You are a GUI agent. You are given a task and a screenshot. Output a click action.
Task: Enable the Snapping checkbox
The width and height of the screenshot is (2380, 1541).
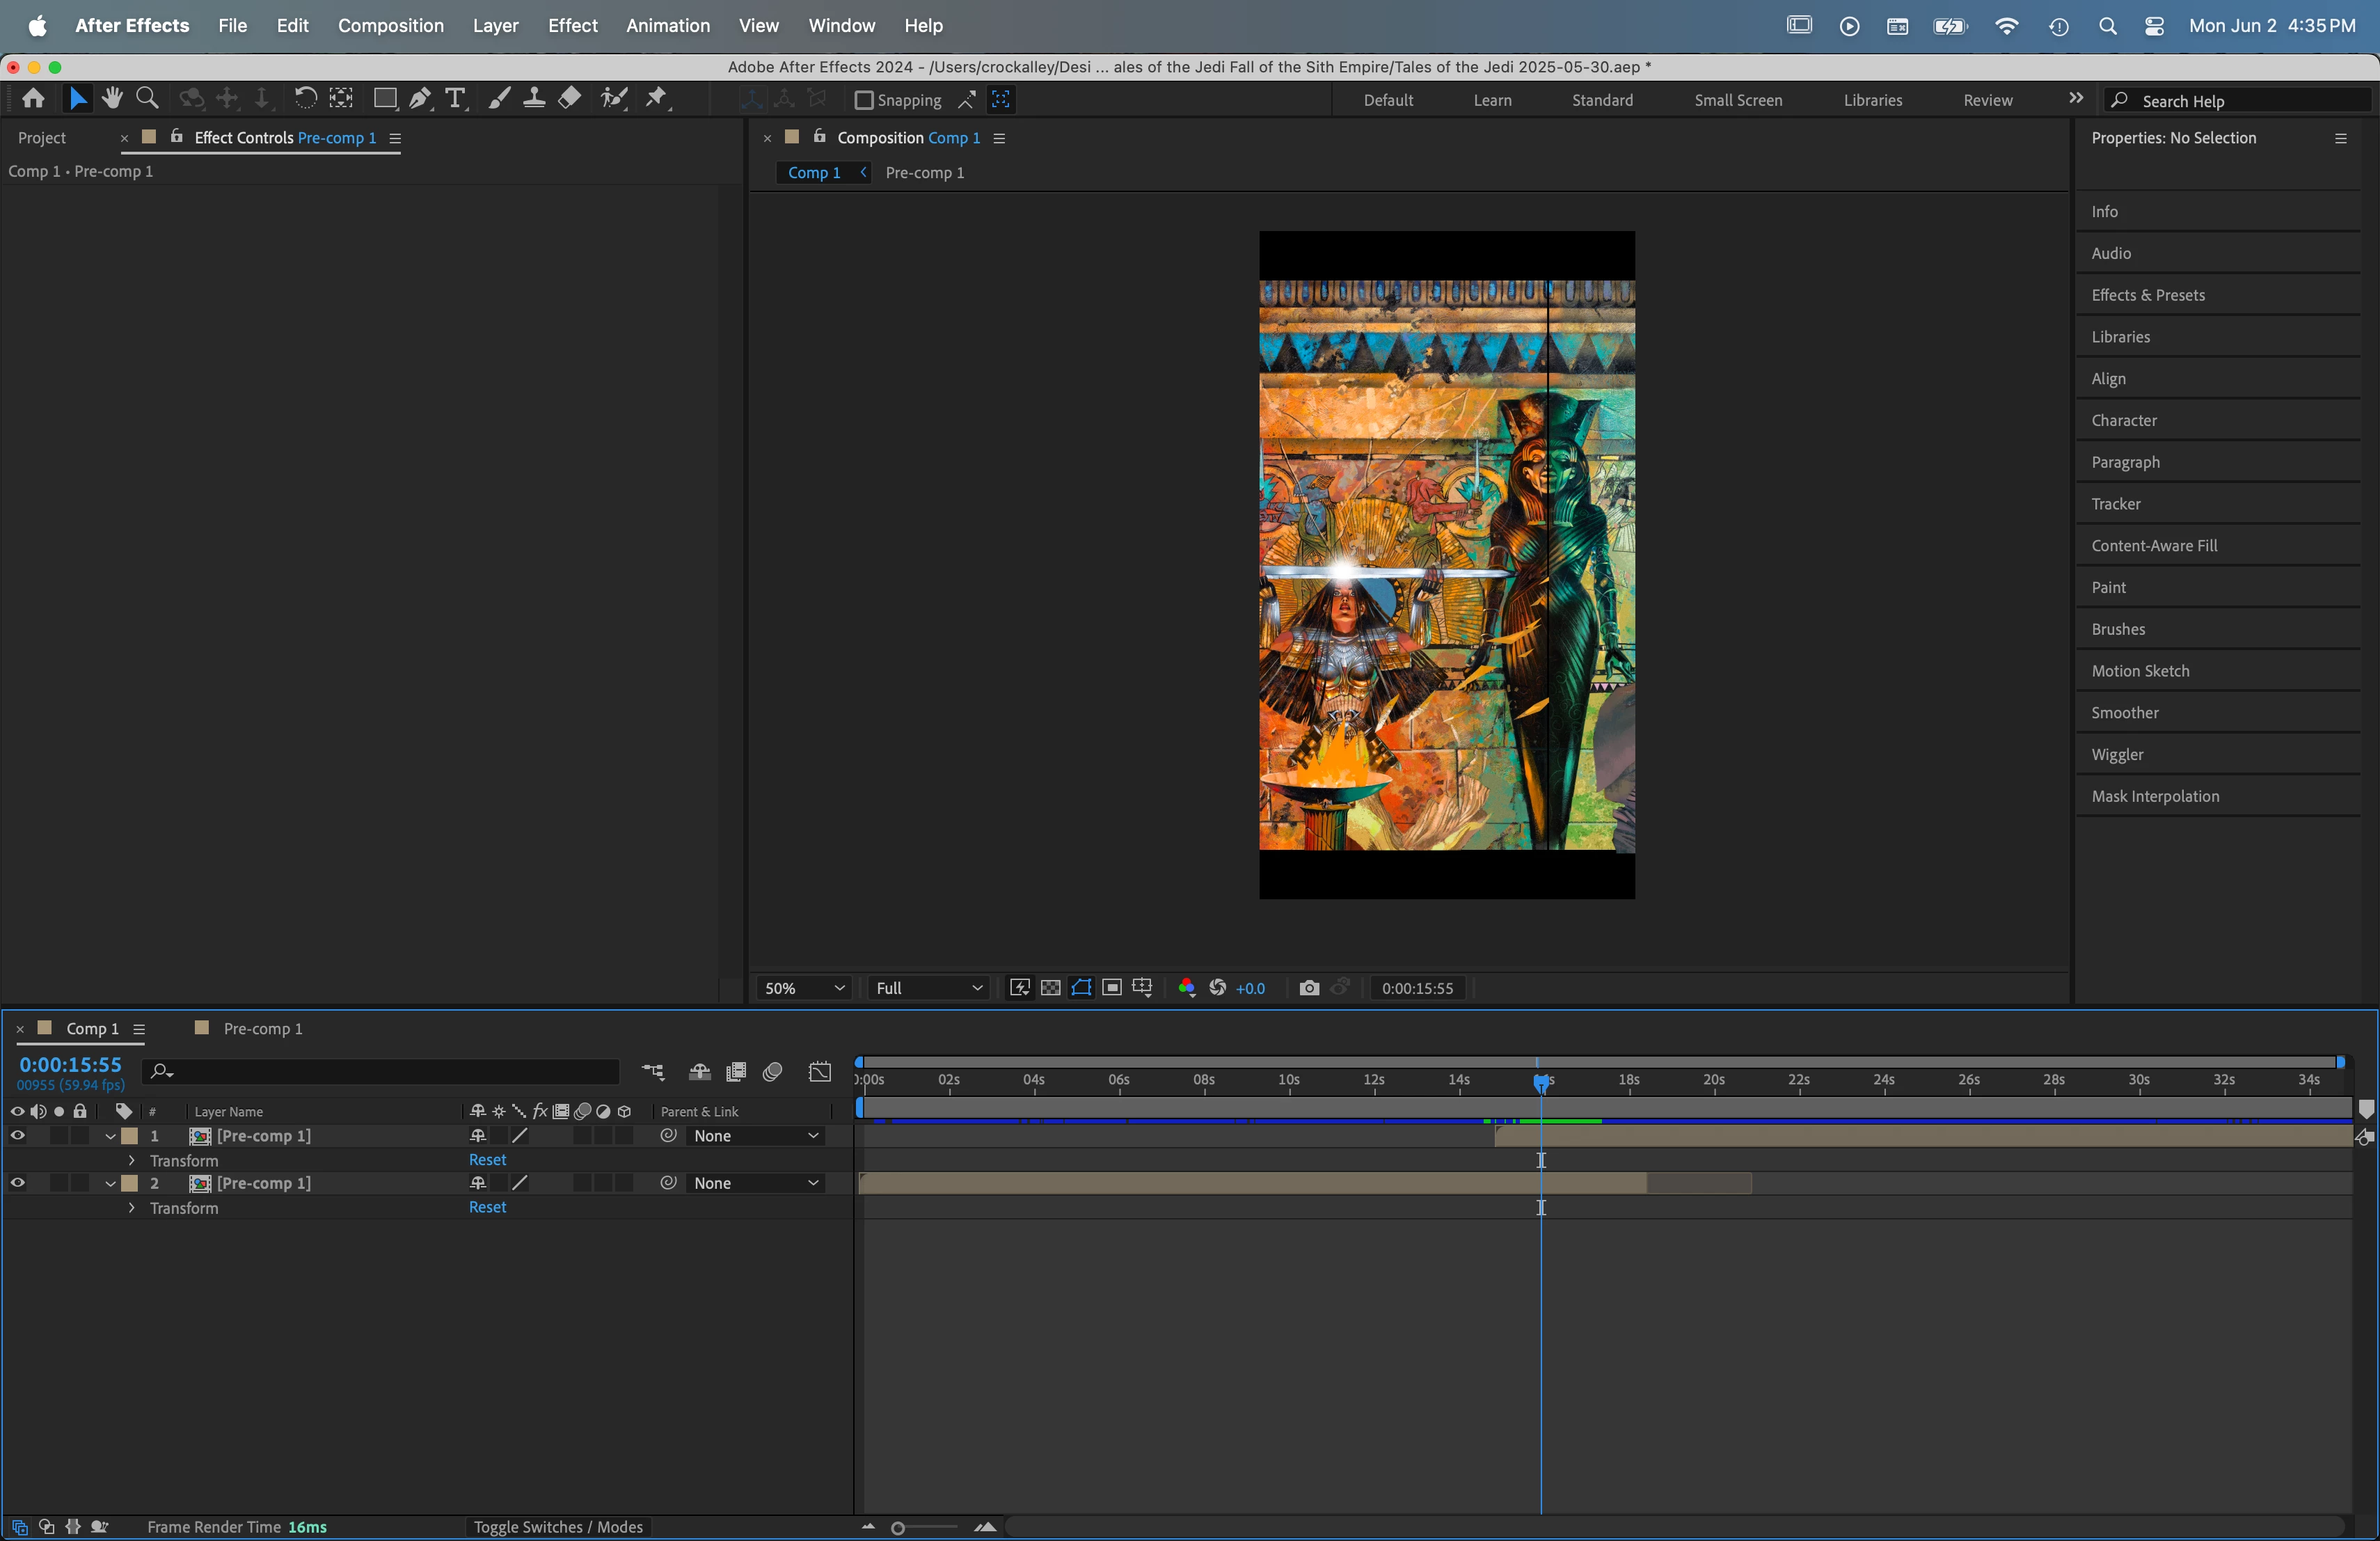[x=864, y=100]
